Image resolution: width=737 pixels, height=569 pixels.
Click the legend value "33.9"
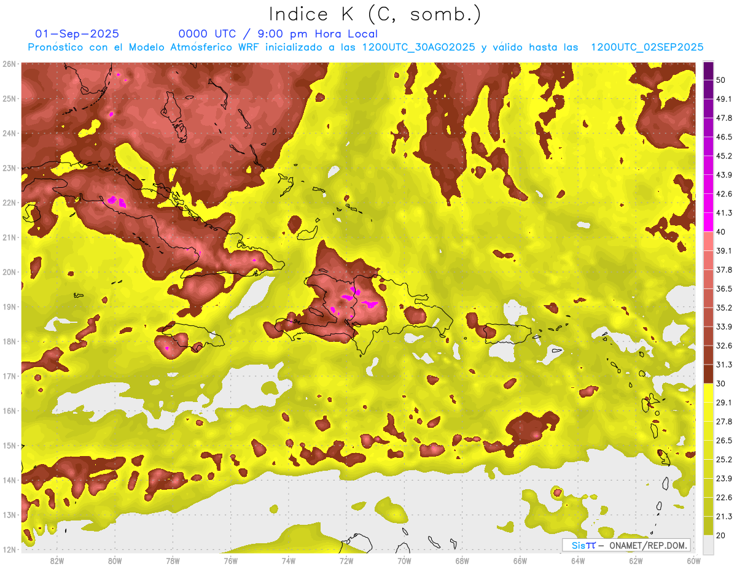pyautogui.click(x=723, y=327)
